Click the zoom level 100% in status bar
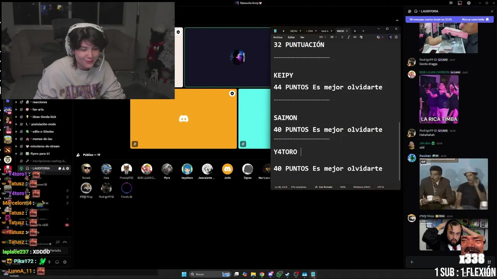 [x=343, y=187]
